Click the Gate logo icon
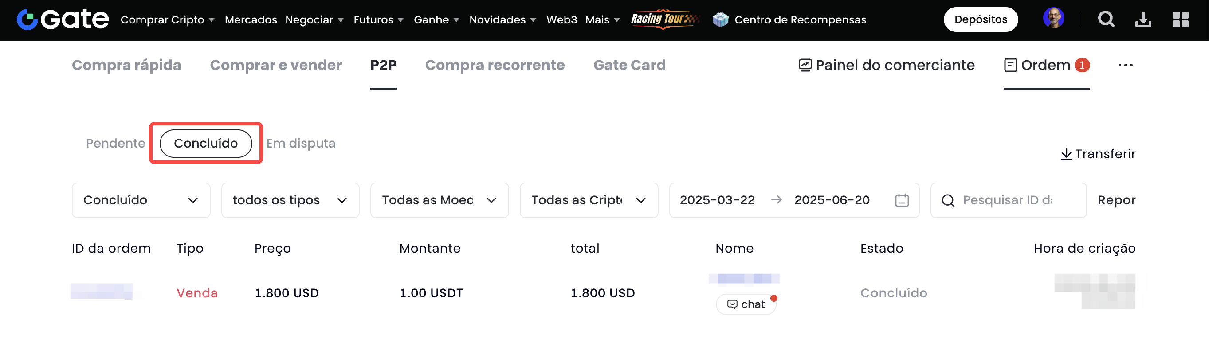This screenshot has height=343, width=1209. tap(27, 19)
